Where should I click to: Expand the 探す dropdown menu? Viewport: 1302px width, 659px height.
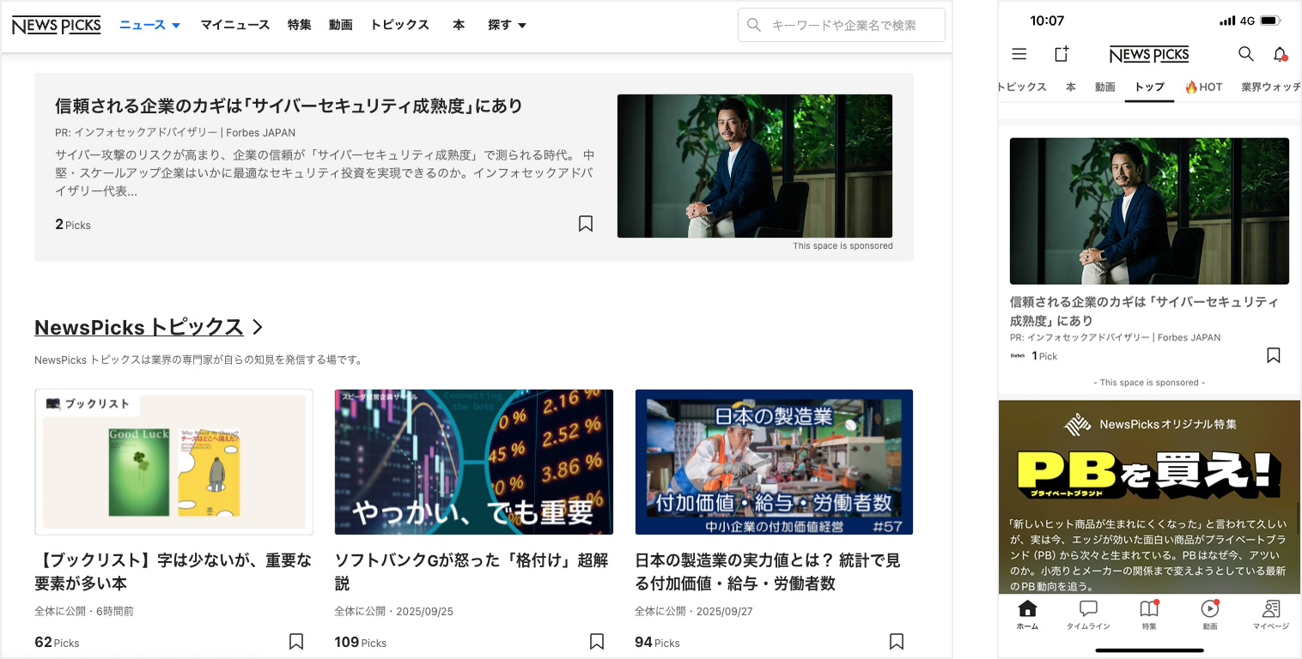507,25
